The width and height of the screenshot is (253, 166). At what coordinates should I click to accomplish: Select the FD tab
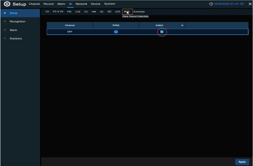pyautogui.click(x=47, y=12)
